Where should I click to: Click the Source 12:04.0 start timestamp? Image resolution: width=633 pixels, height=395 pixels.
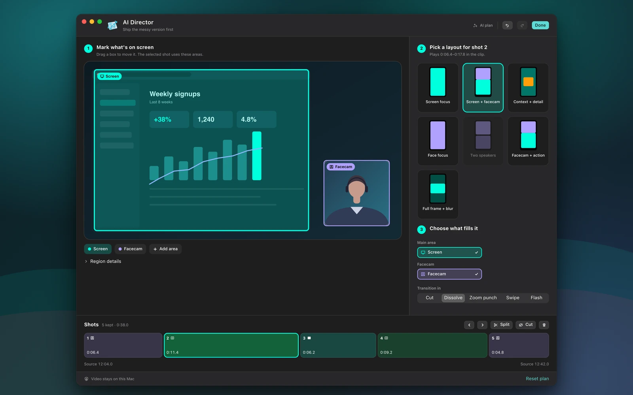tap(98, 364)
